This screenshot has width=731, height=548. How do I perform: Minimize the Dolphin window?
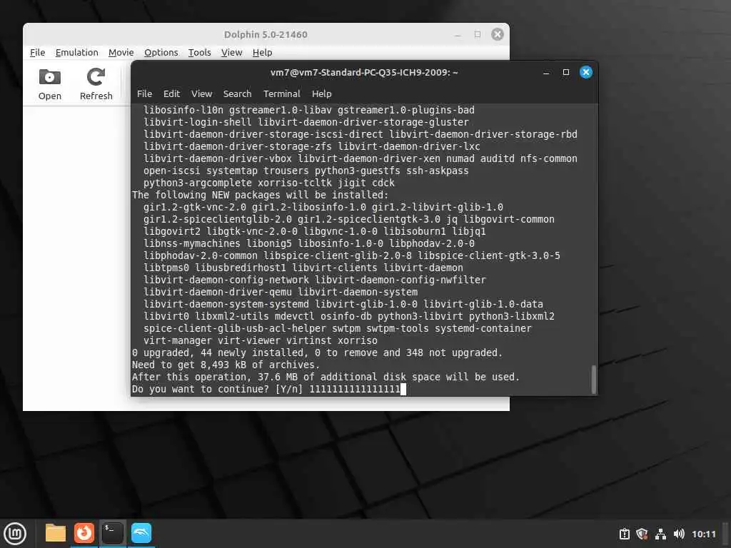[458, 35]
